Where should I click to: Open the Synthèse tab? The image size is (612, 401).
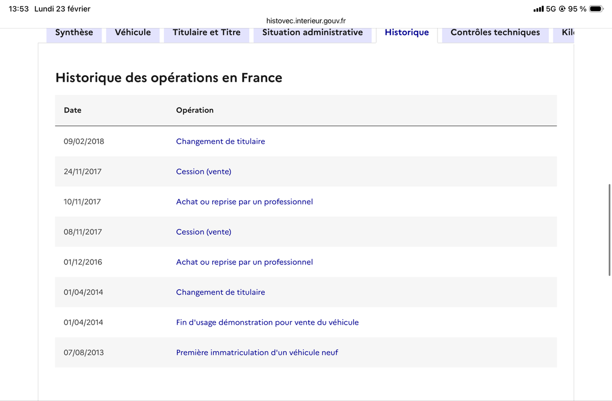pos(74,33)
